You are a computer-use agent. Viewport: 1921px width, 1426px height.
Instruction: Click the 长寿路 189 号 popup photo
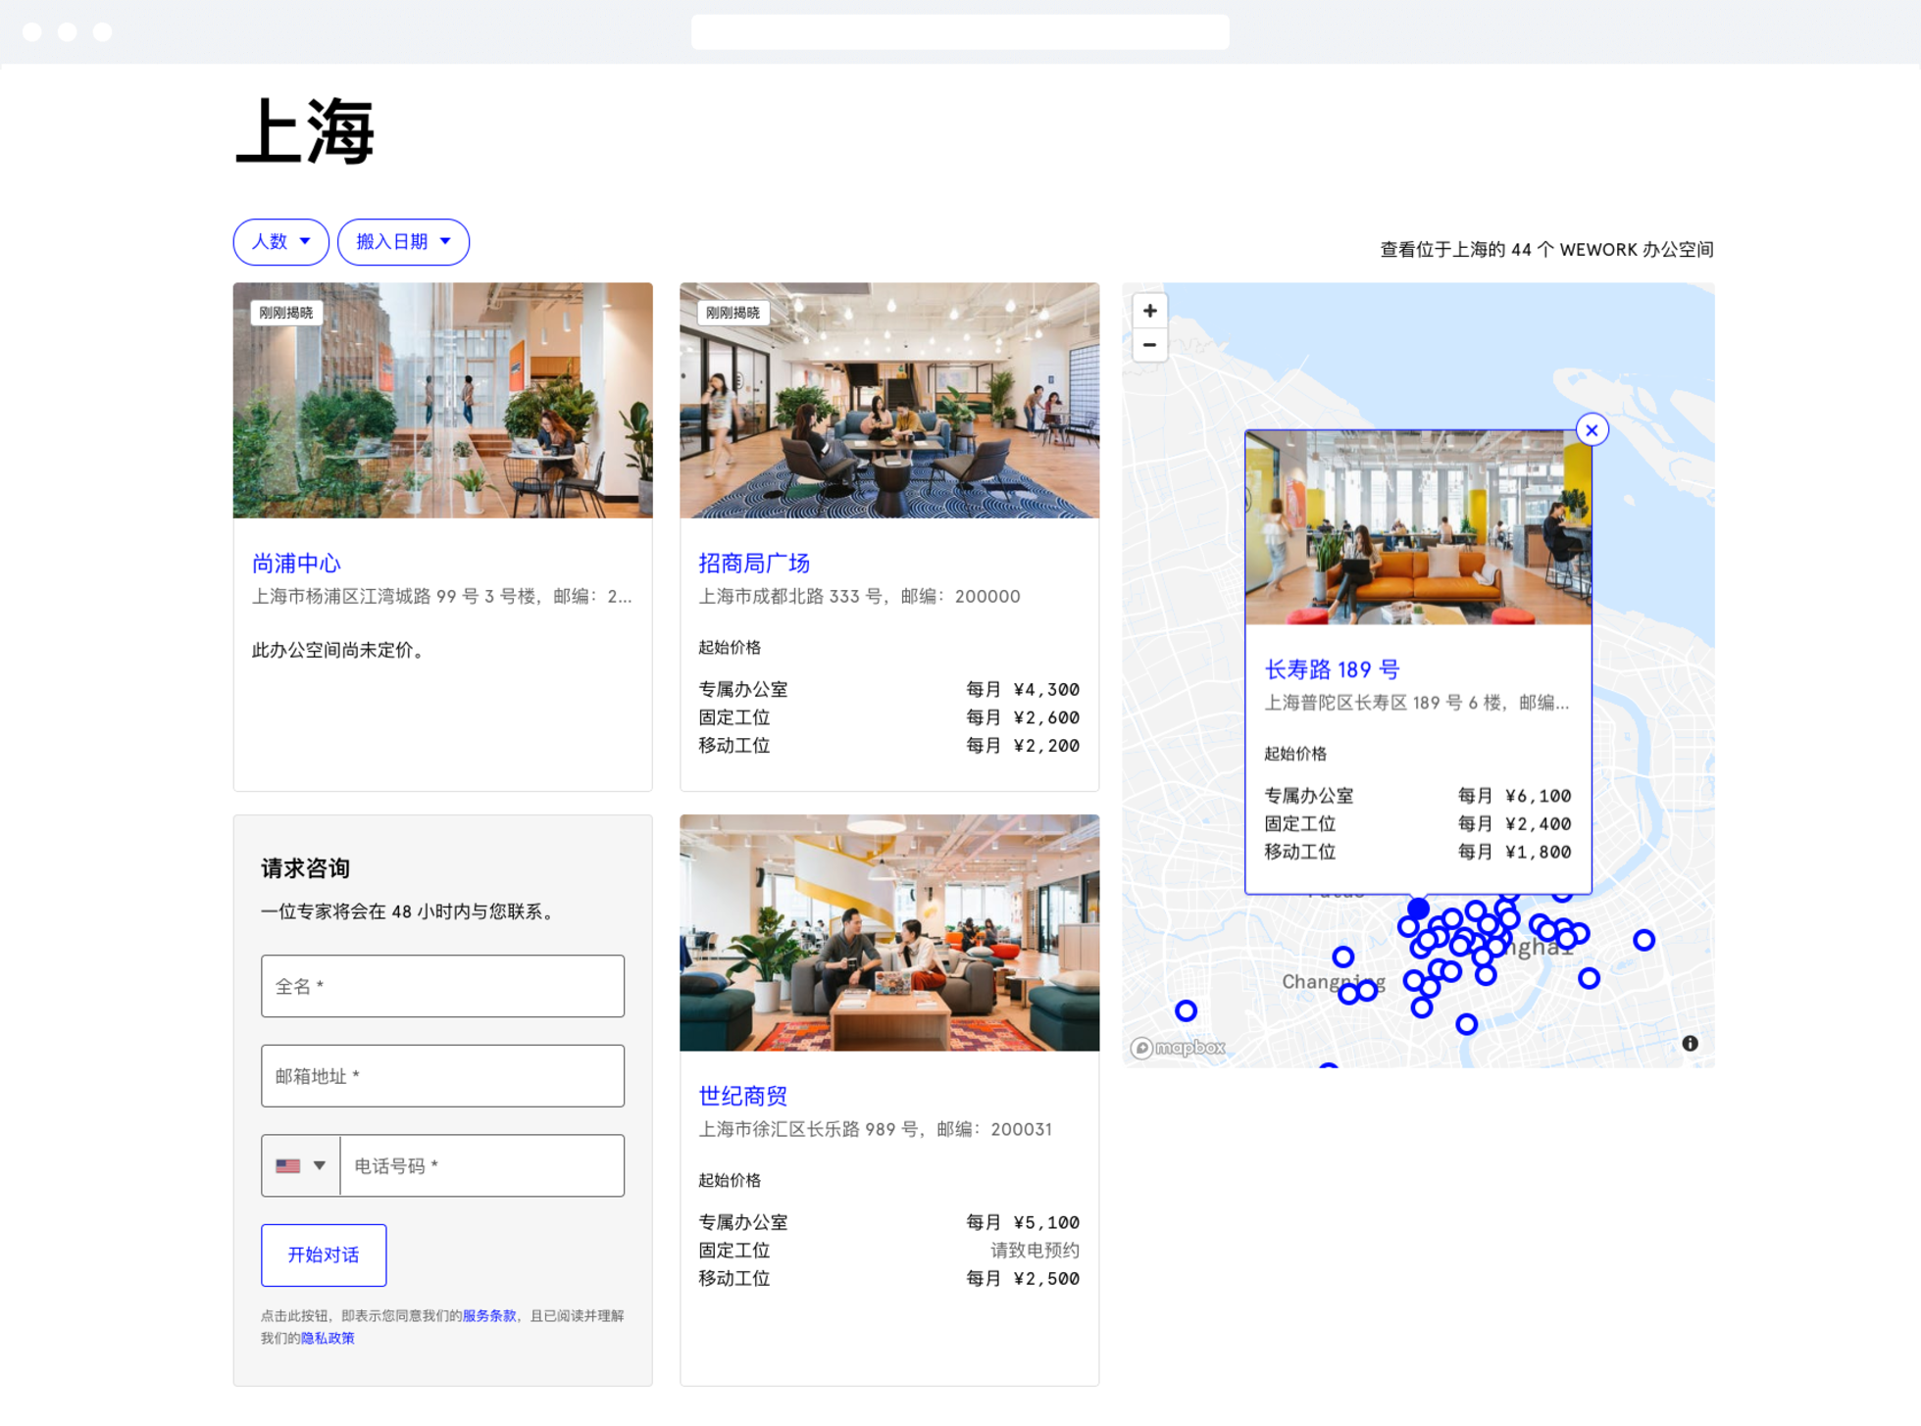pos(1418,527)
